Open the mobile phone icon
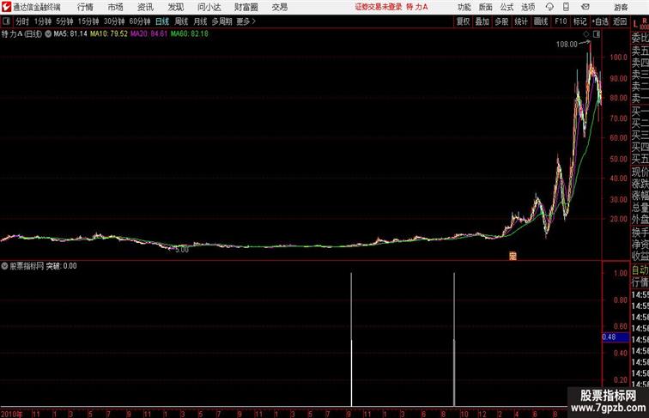This screenshot has width=649, height=418. pyautogui.click(x=567, y=7)
